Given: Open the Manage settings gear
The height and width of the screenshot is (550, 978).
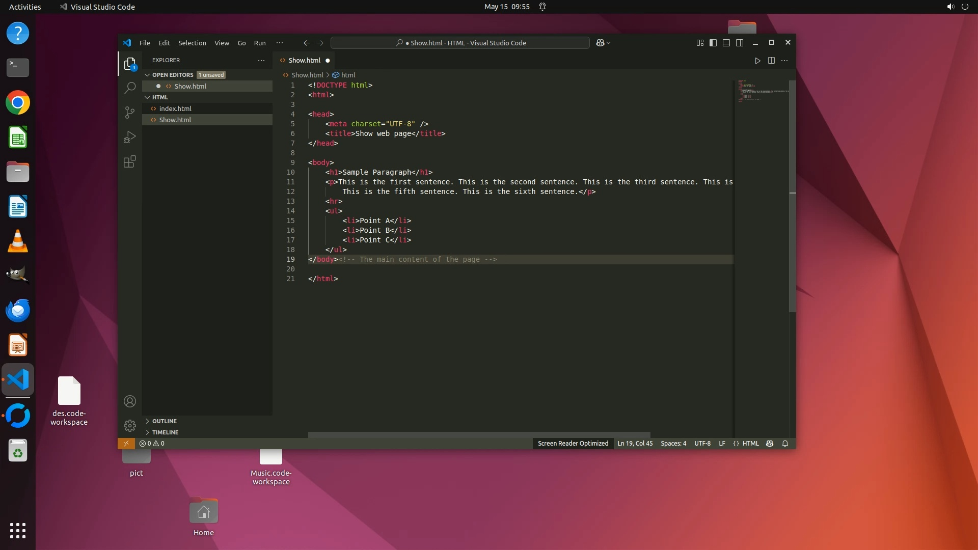Looking at the screenshot, I should pyautogui.click(x=130, y=425).
